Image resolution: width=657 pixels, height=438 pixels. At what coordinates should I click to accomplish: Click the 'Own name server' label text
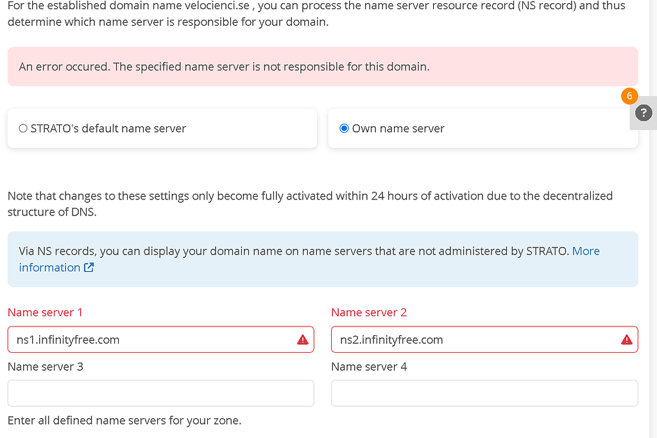(x=398, y=129)
